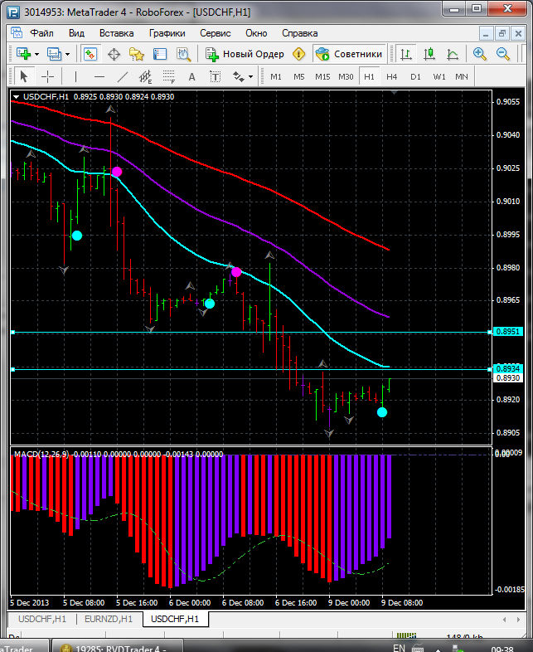Image resolution: width=533 pixels, height=652 pixels.
Task: Open the Сервис menu
Action: click(x=216, y=33)
